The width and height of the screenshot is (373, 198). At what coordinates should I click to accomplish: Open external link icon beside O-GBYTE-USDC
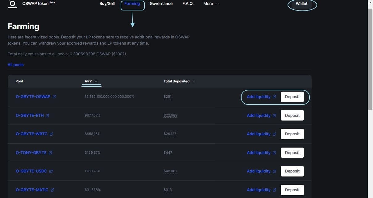pyautogui.click(x=51, y=171)
